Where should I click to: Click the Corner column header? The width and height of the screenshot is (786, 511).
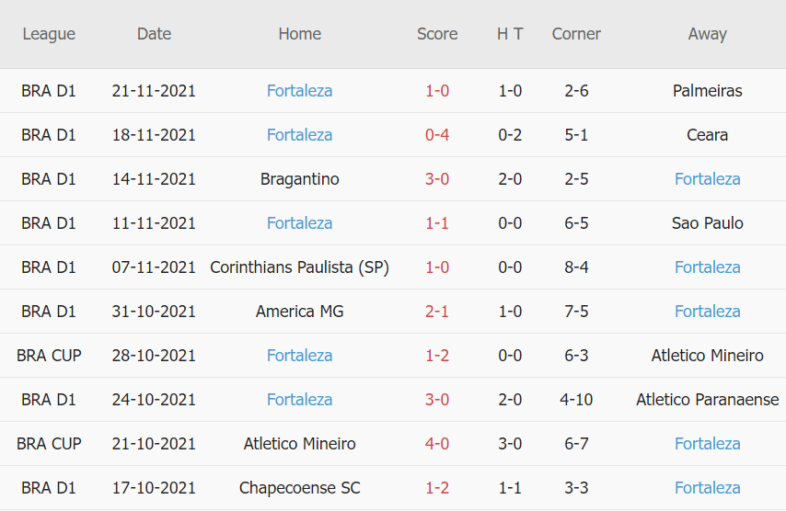pos(576,34)
